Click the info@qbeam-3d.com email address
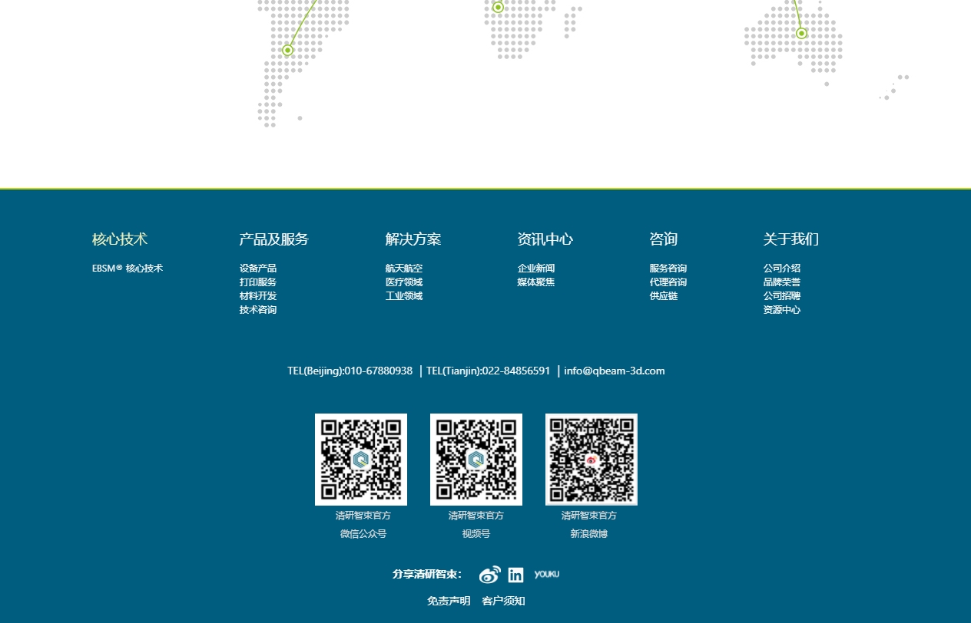Screen dimensions: 971x623 (x=614, y=371)
